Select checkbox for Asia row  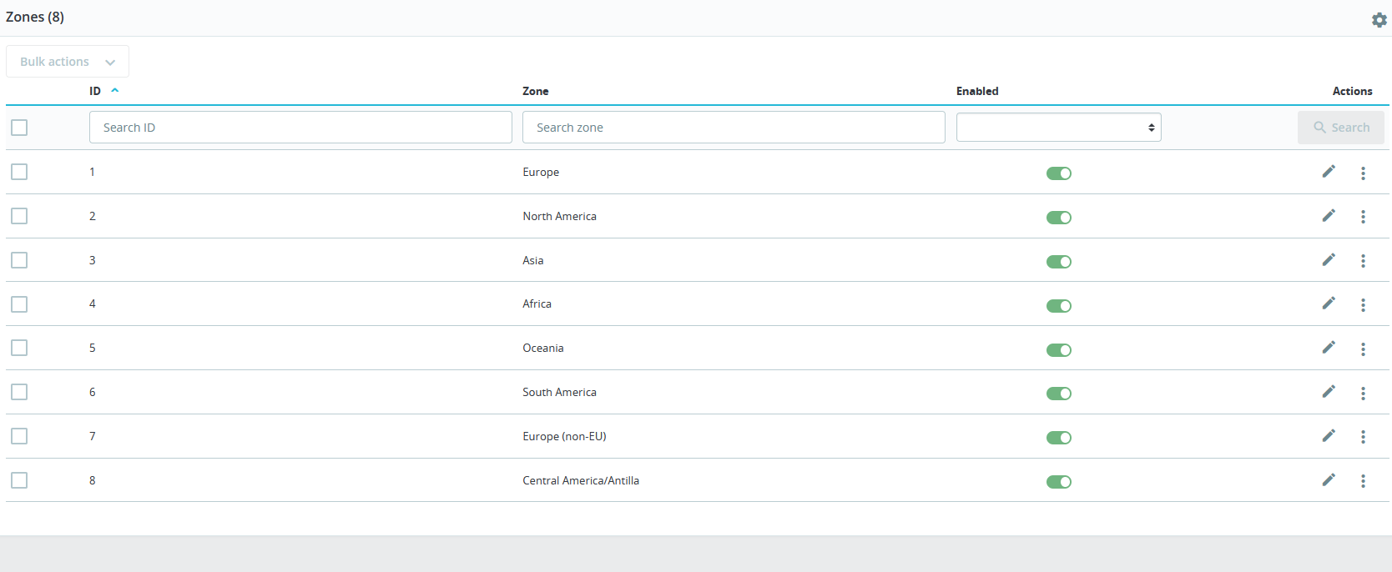pyautogui.click(x=19, y=260)
